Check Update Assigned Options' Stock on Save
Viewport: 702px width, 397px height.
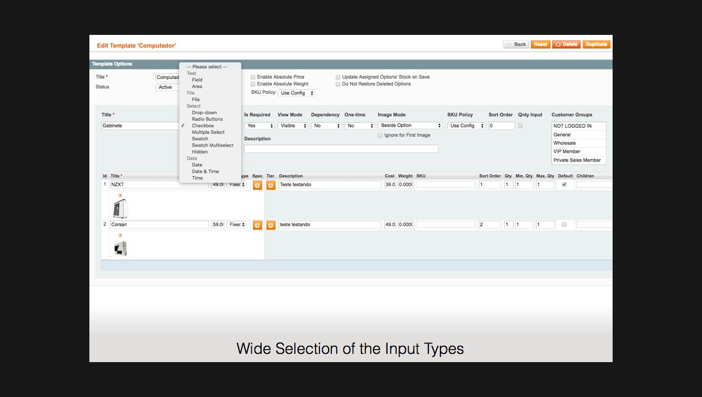point(338,77)
